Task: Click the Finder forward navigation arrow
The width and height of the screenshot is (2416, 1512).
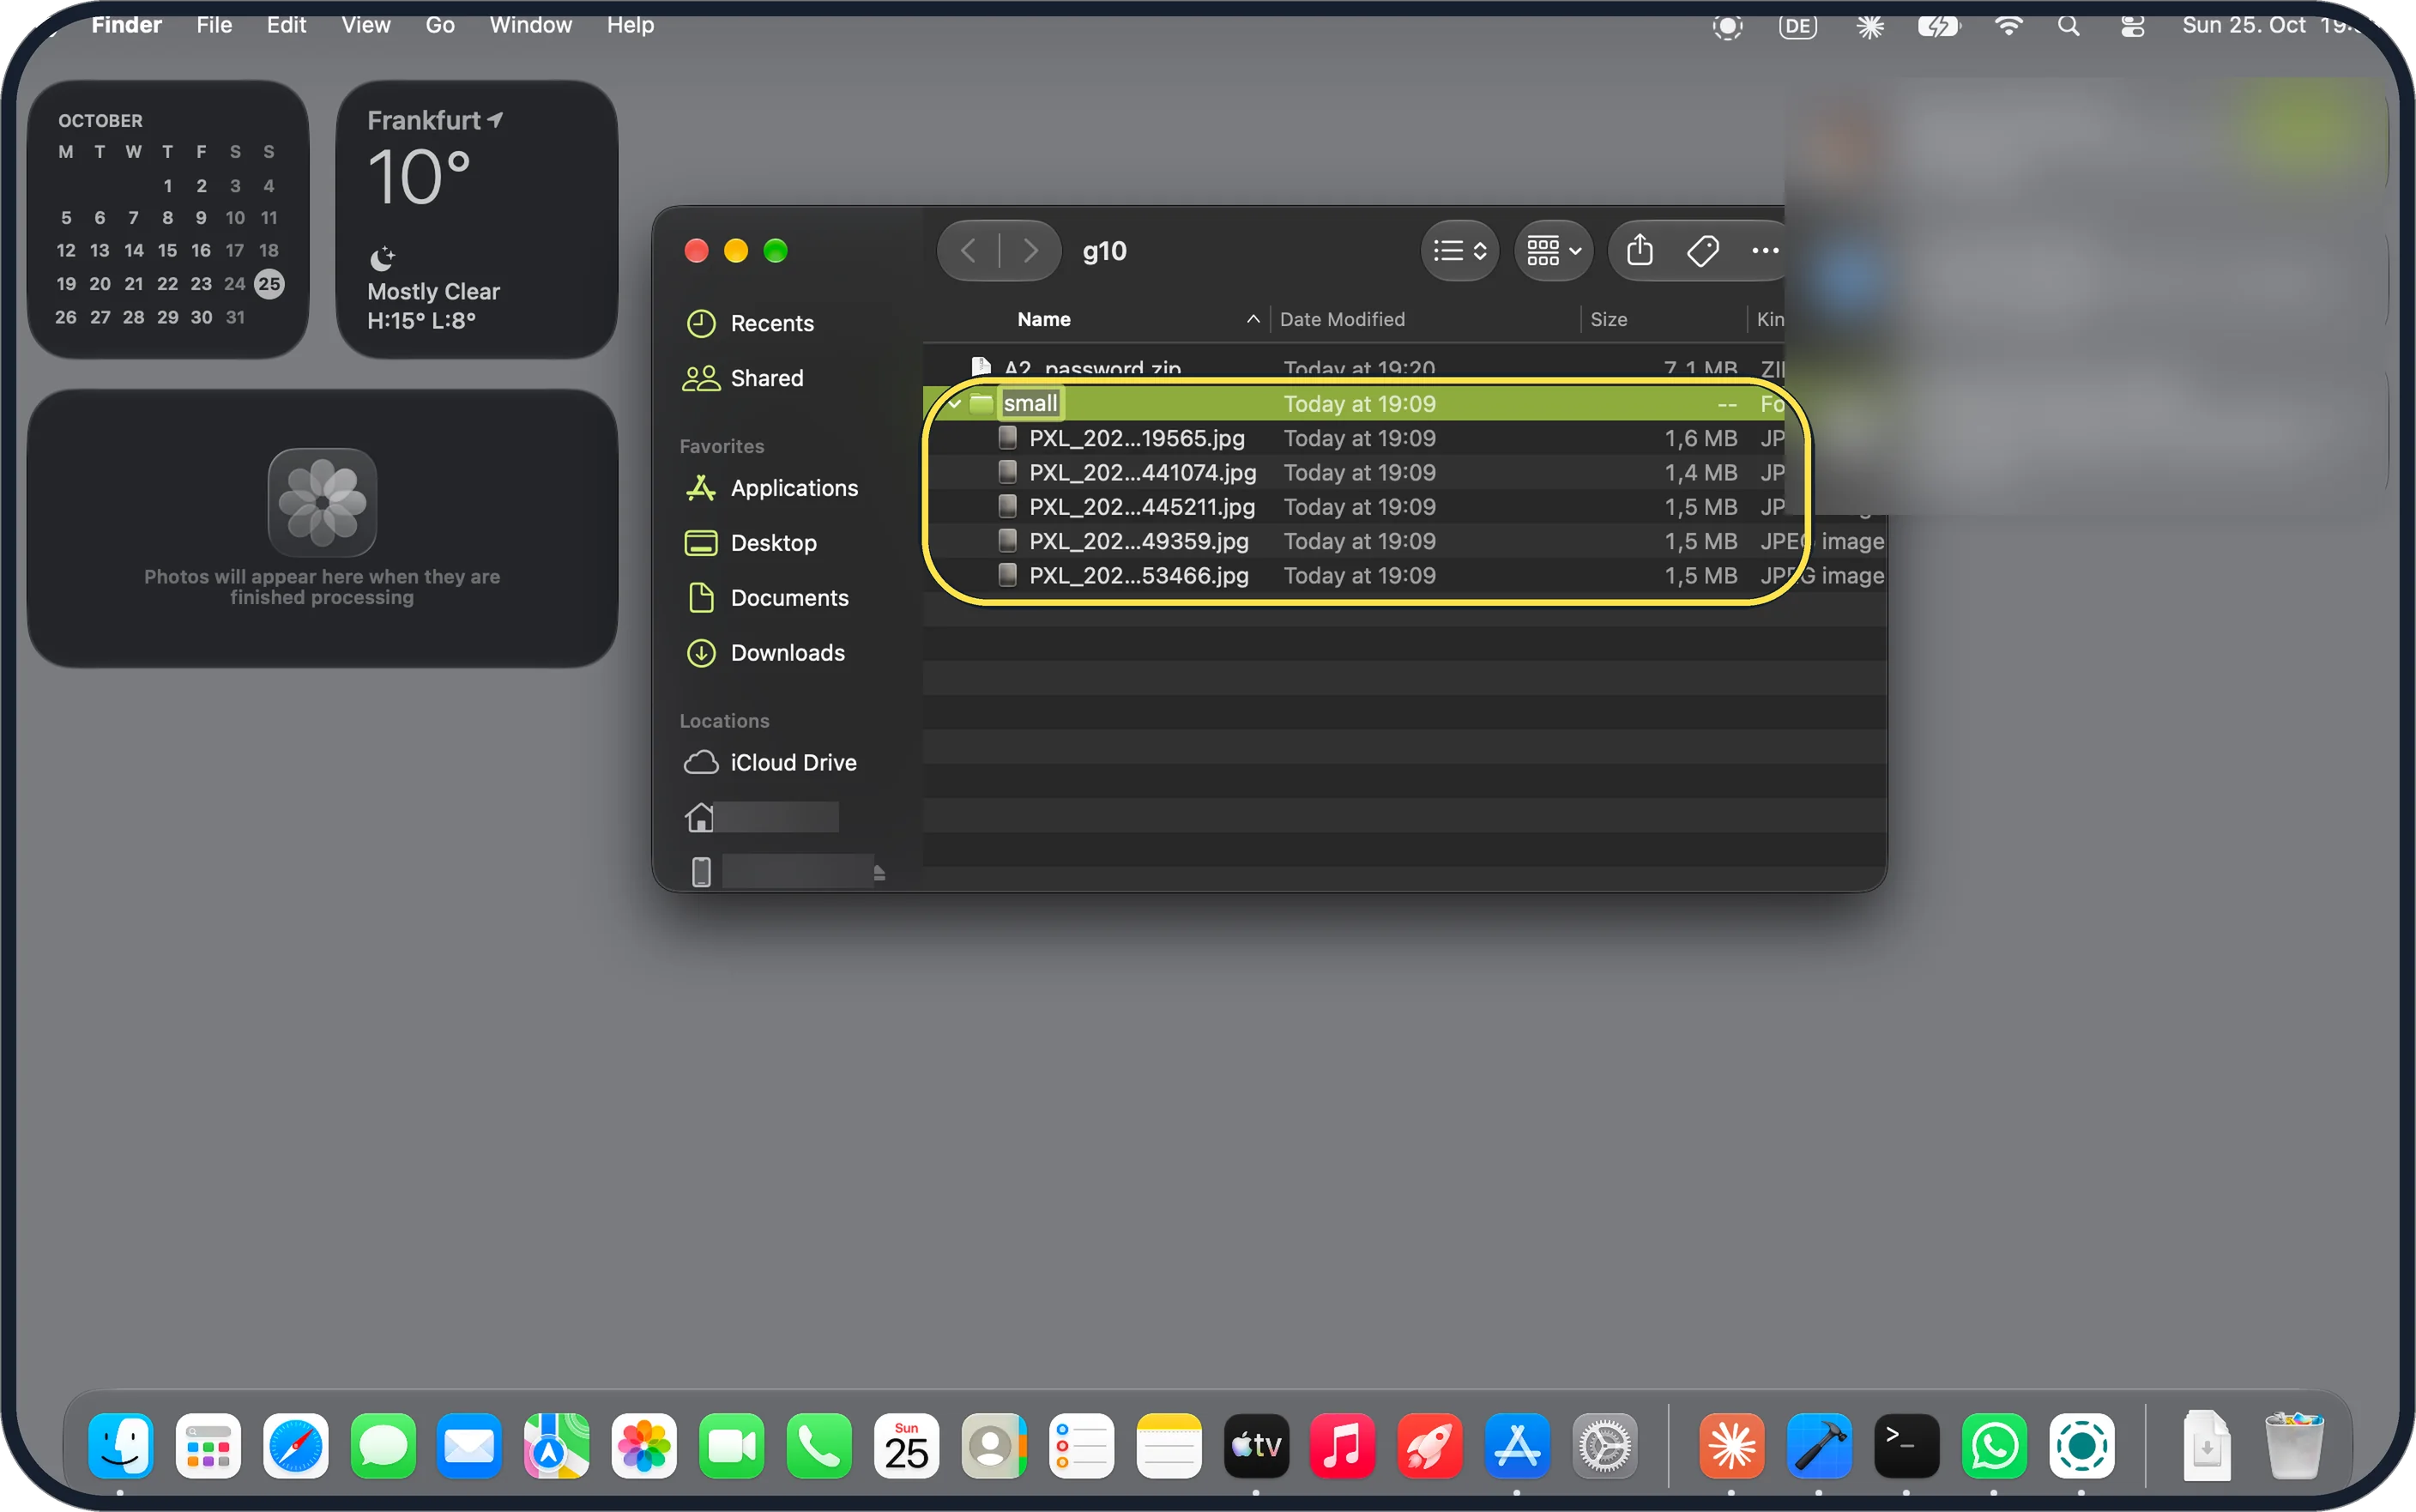Action: coord(1030,250)
